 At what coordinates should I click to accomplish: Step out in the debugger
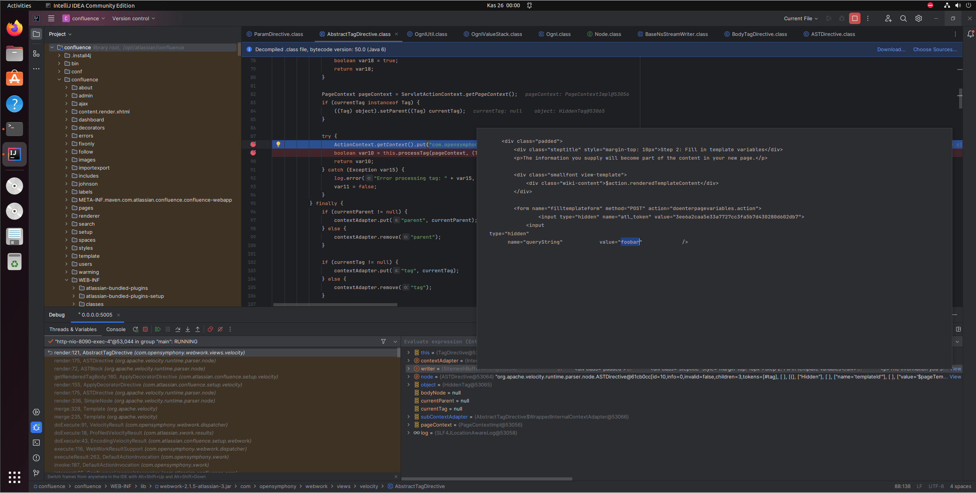[x=198, y=329]
